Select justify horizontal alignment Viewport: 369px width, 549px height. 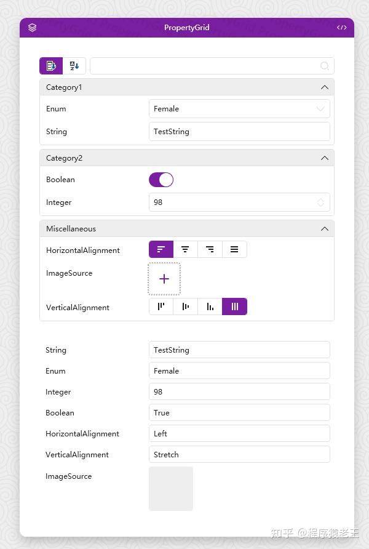234,249
